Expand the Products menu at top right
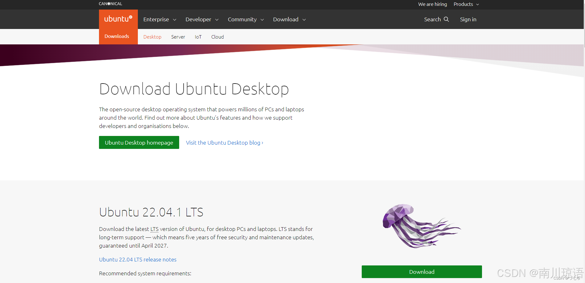This screenshot has height=283, width=585. pyautogui.click(x=466, y=4)
